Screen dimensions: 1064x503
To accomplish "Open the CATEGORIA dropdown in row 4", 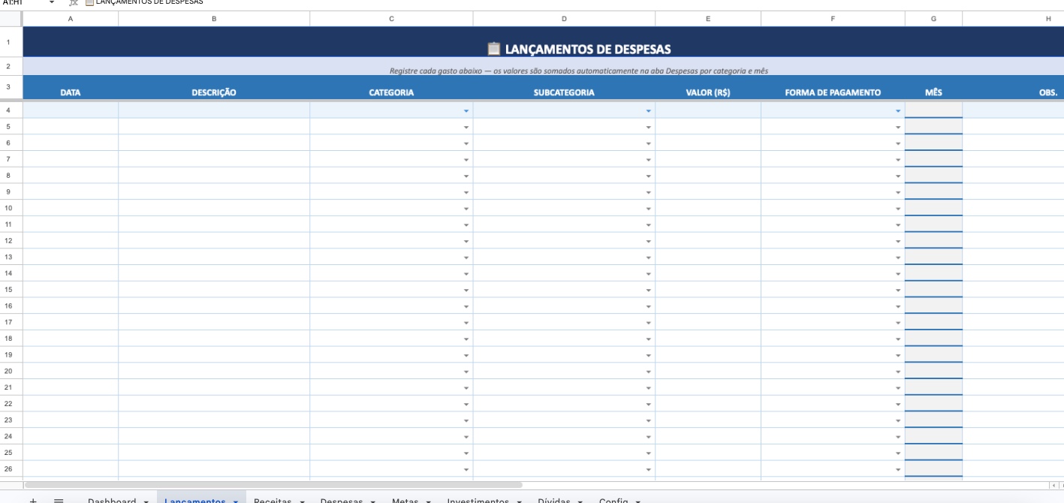I will point(466,109).
